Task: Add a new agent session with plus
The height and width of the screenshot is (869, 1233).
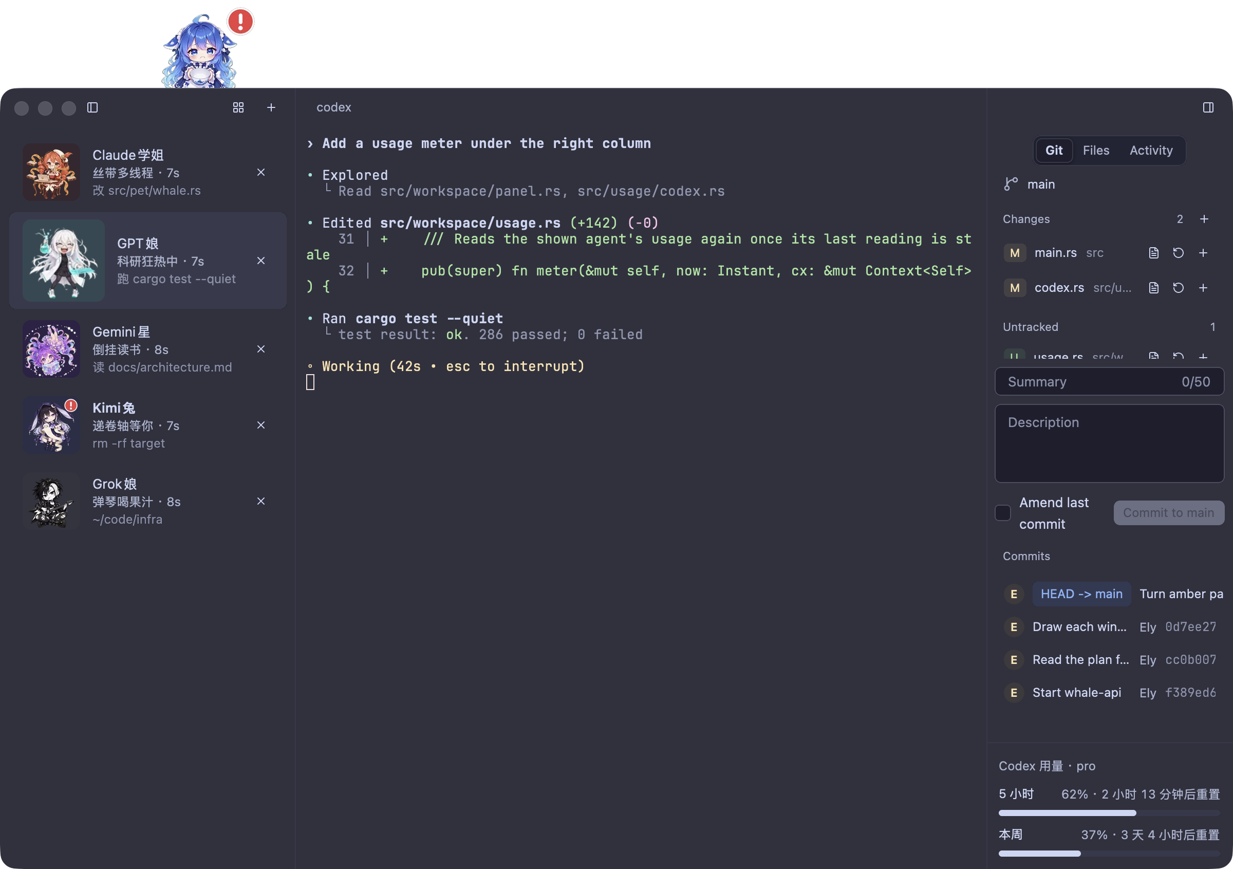Action: [x=271, y=107]
